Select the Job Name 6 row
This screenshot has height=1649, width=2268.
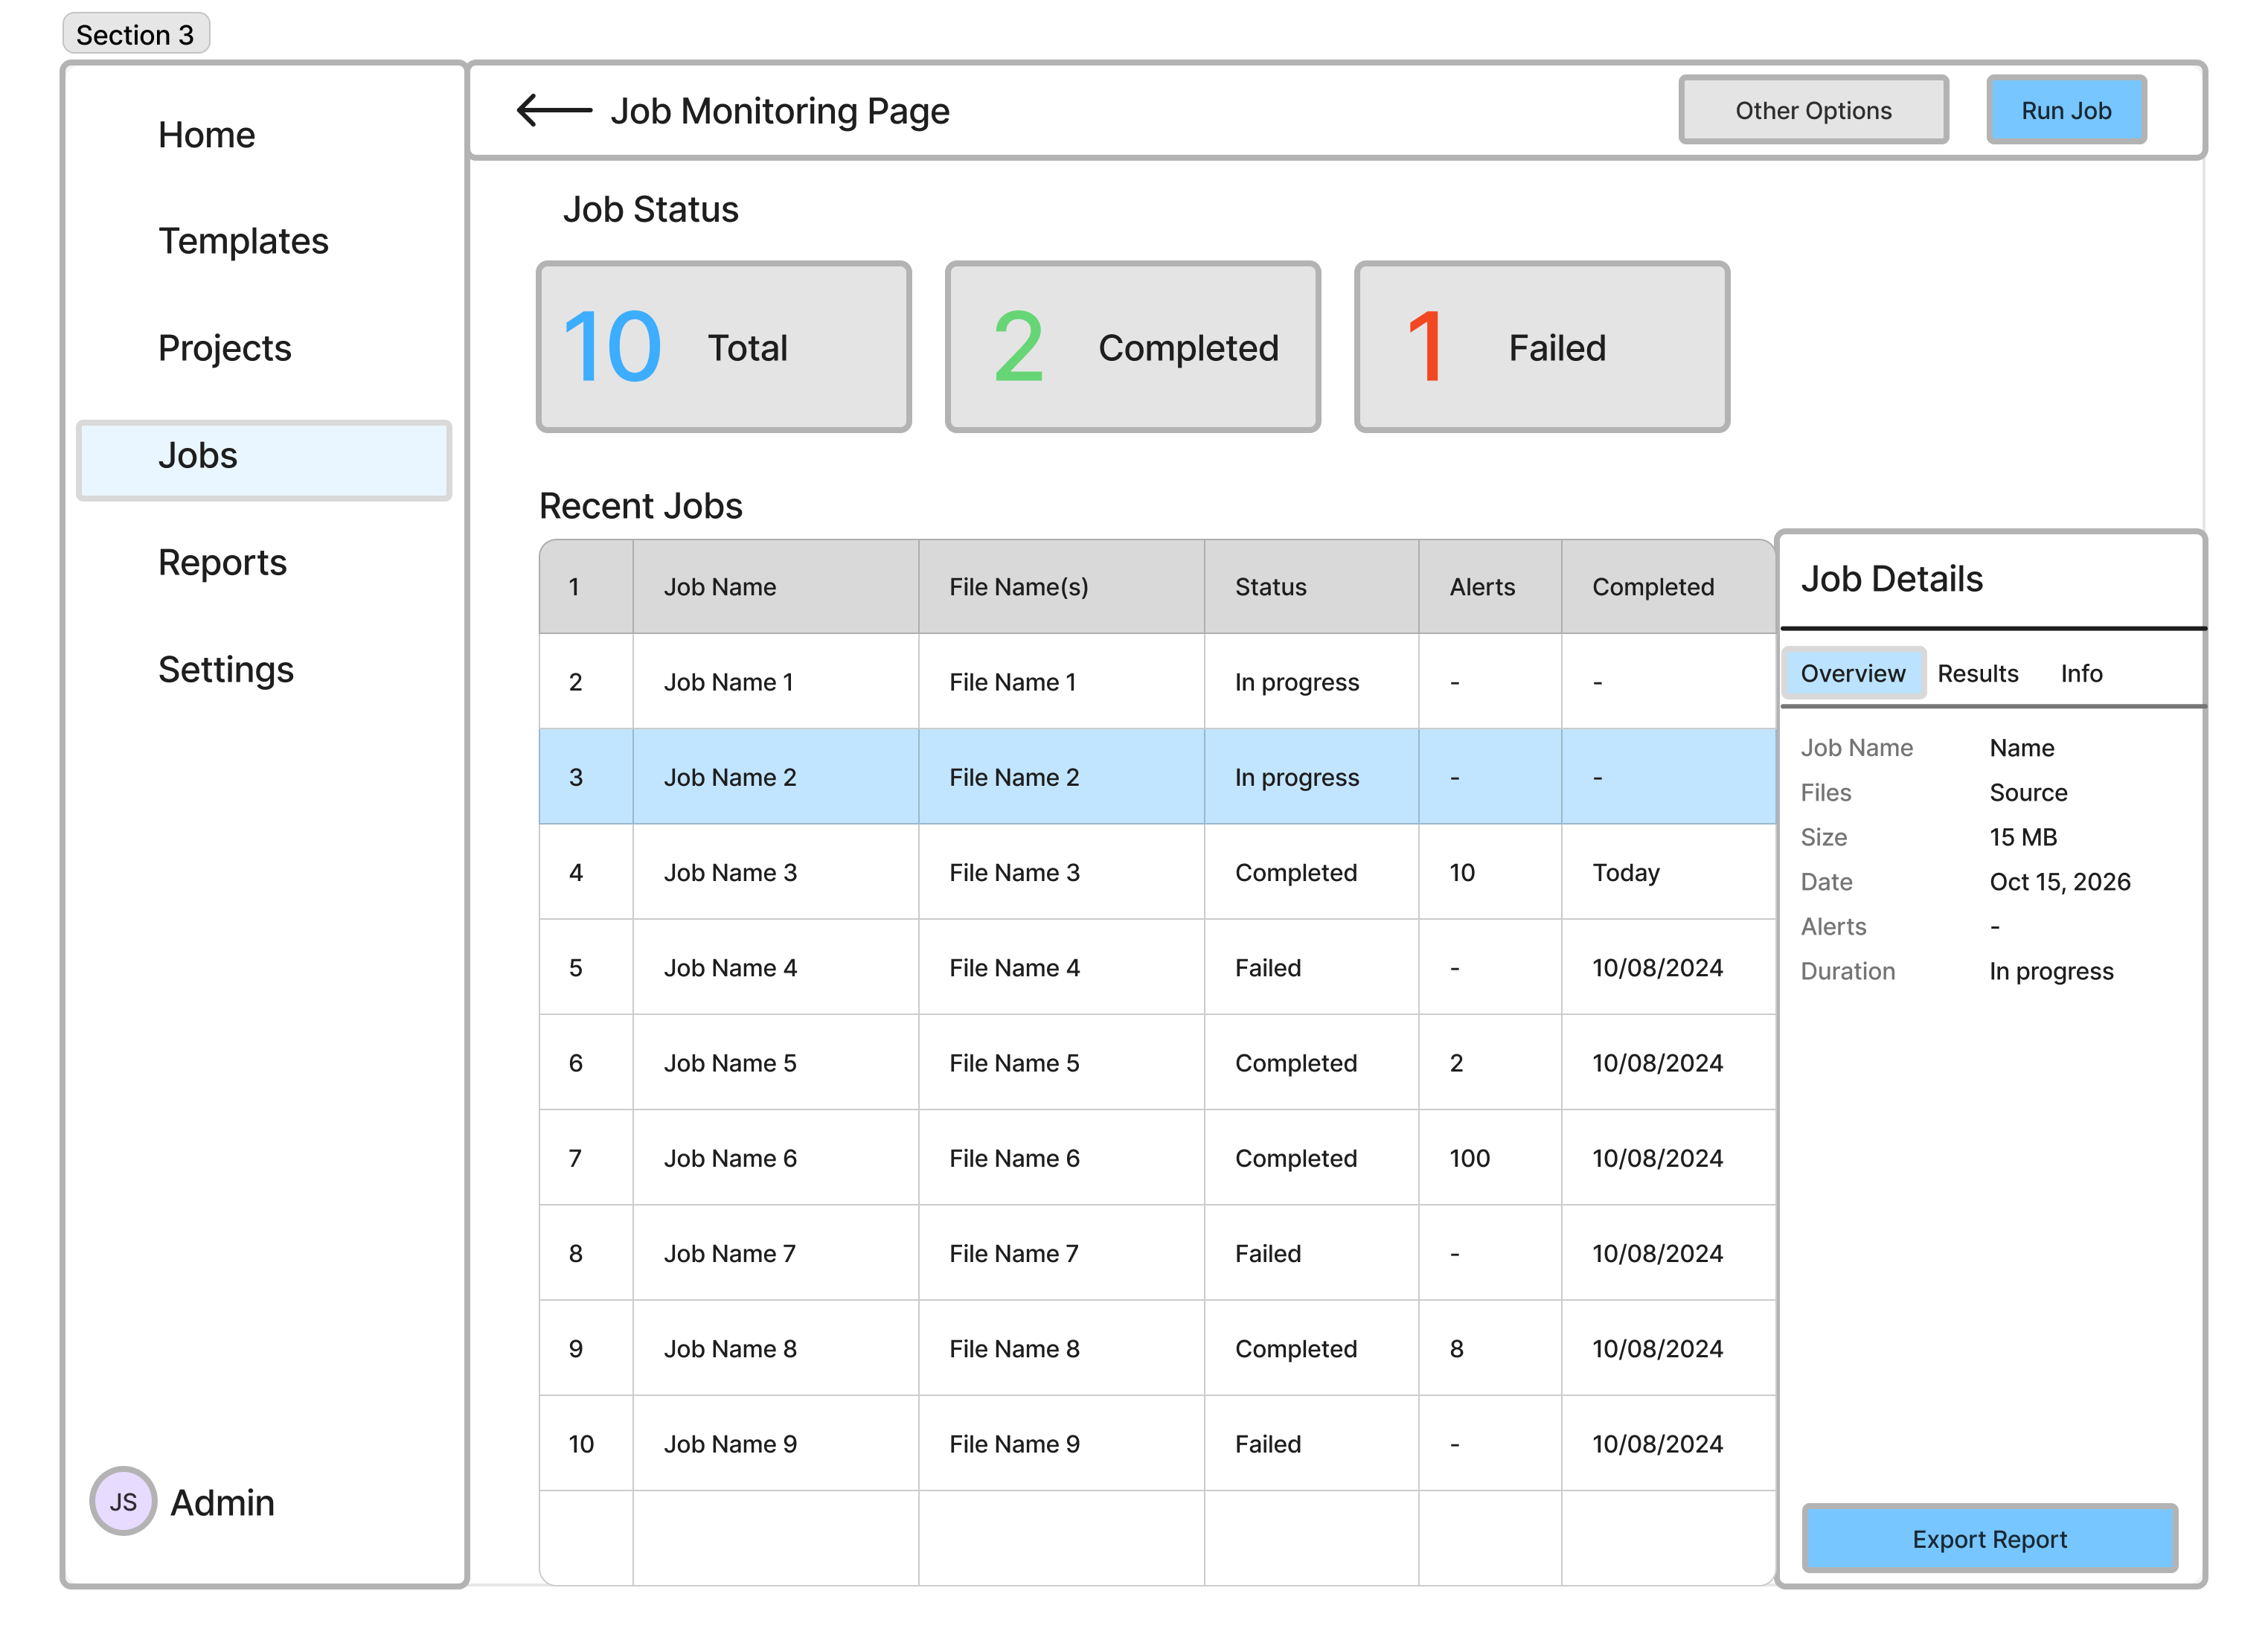pyautogui.click(x=1157, y=1157)
